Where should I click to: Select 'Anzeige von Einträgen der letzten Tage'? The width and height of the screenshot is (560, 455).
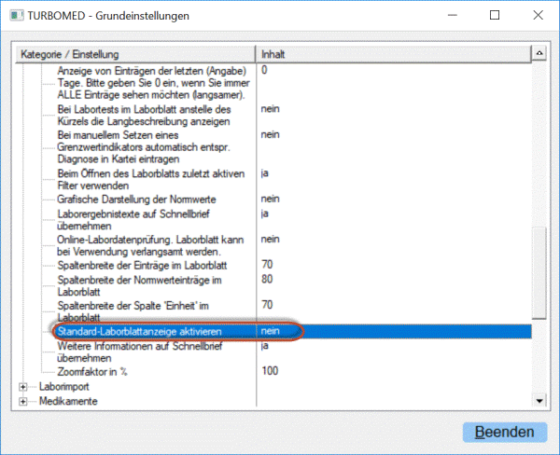[154, 83]
